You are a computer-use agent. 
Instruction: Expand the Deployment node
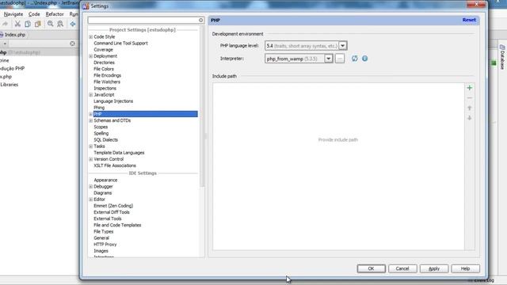coord(90,56)
